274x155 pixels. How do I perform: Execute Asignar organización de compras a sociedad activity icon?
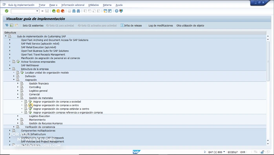pos(30,102)
